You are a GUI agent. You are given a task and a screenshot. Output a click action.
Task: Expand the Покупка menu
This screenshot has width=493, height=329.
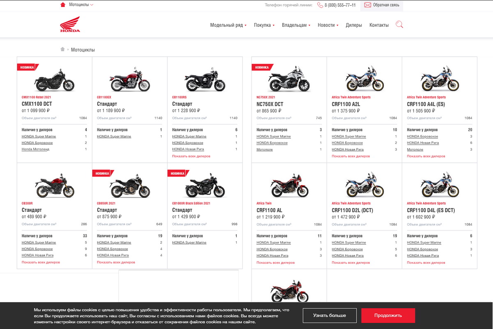coord(264,25)
